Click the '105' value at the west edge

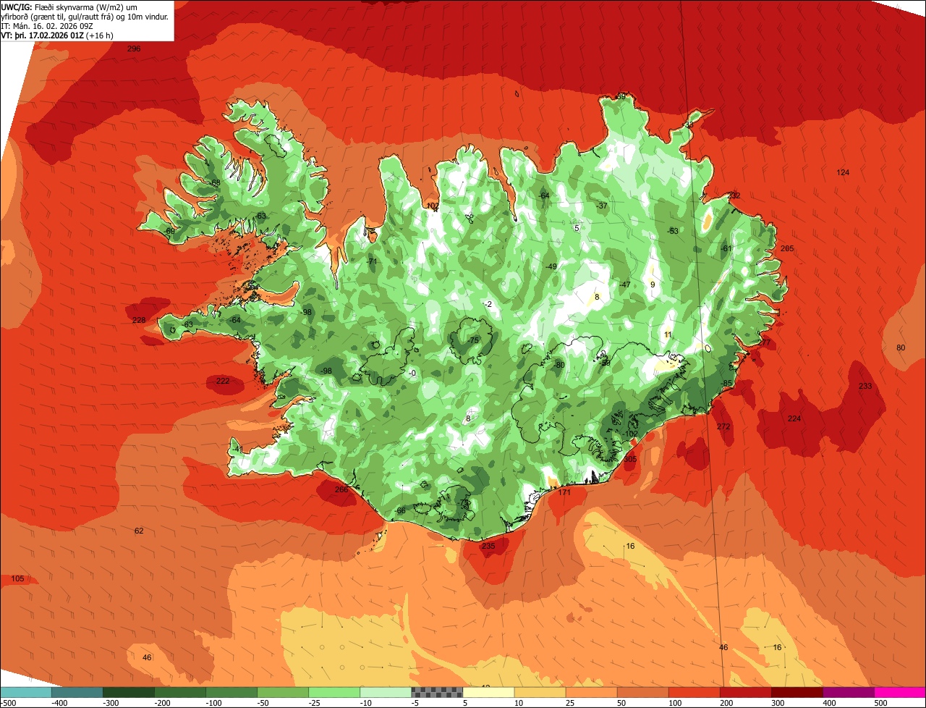pos(17,578)
